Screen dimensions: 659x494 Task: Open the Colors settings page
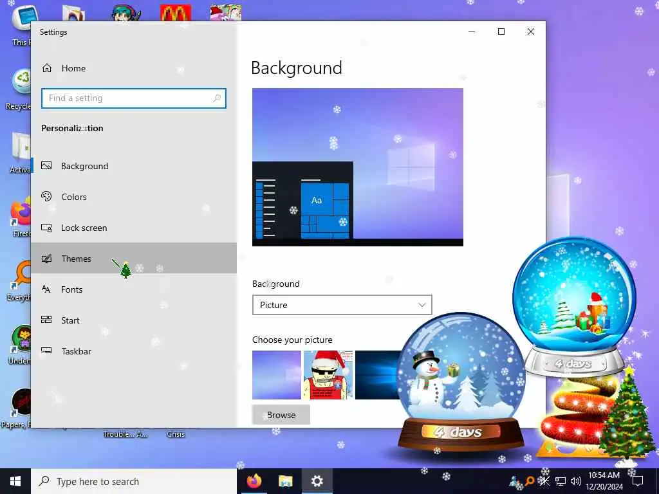pos(134,197)
